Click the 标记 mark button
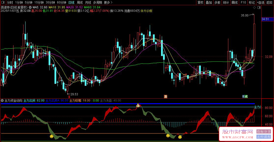This screenshot has width=274, height=142. coord(252,2)
